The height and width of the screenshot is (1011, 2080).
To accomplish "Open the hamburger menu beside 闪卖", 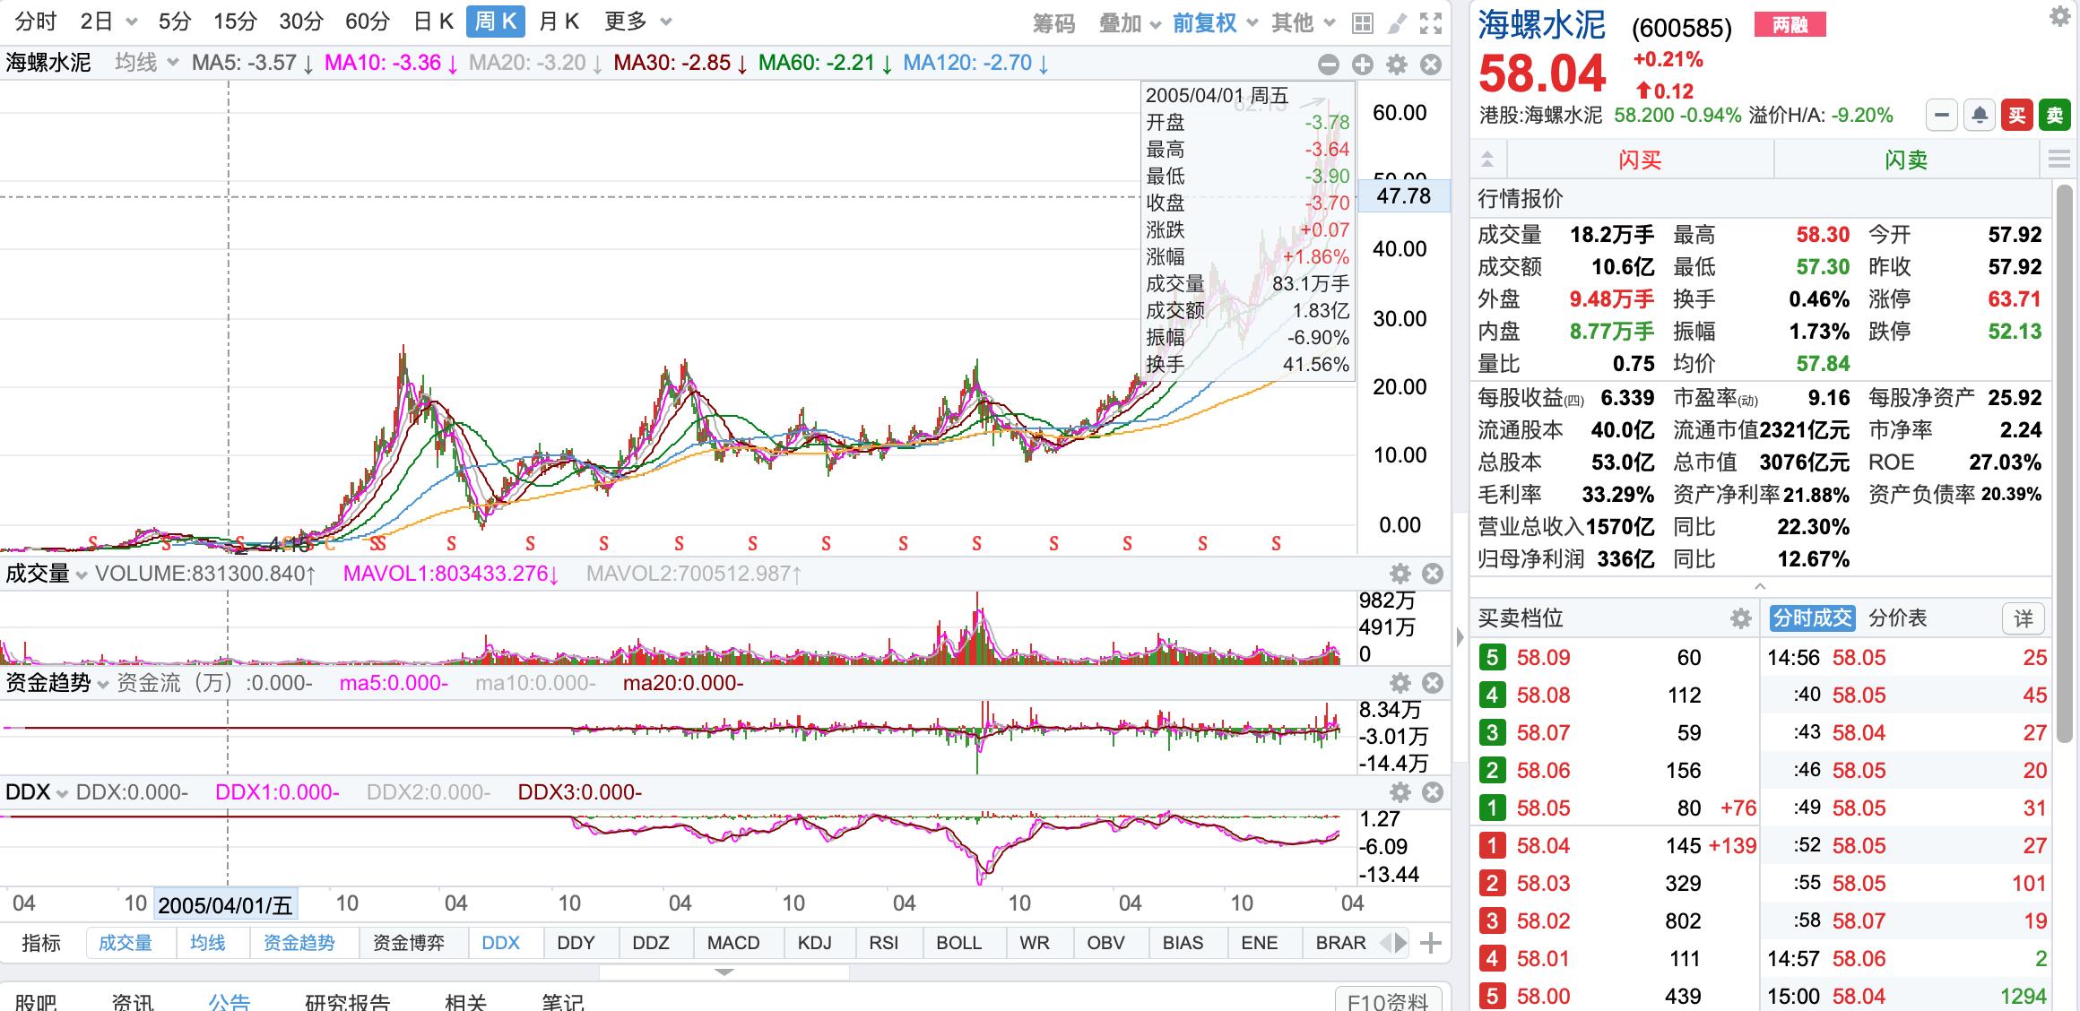I will click(x=2060, y=159).
